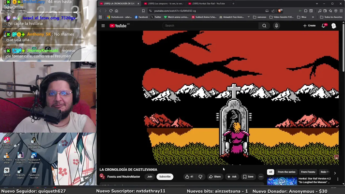Image resolution: width=345 pixels, height=194 pixels.
Task: Open CapCut desktop shortcut
Action: (x=7, y=172)
